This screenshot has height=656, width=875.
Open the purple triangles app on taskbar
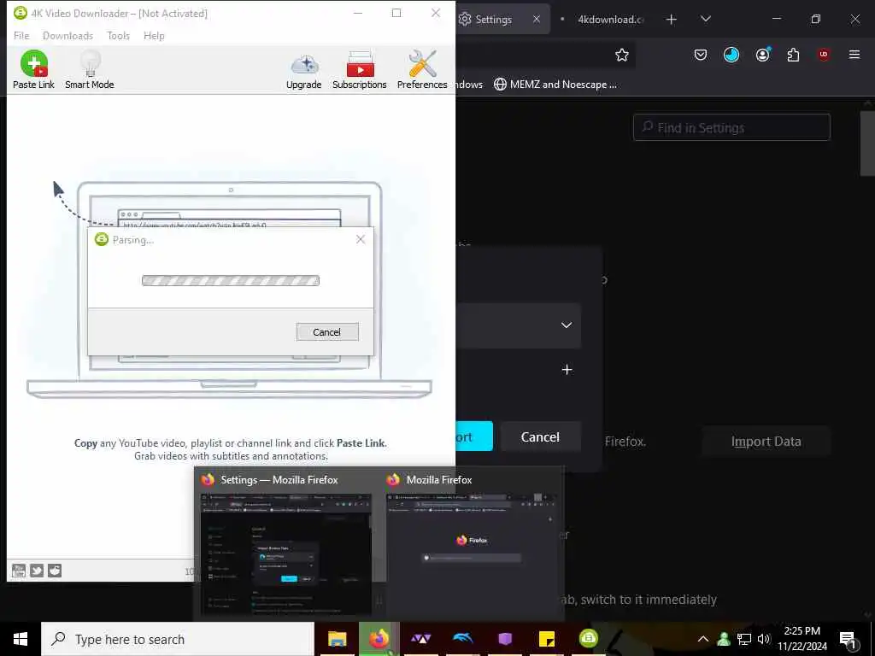coord(420,639)
